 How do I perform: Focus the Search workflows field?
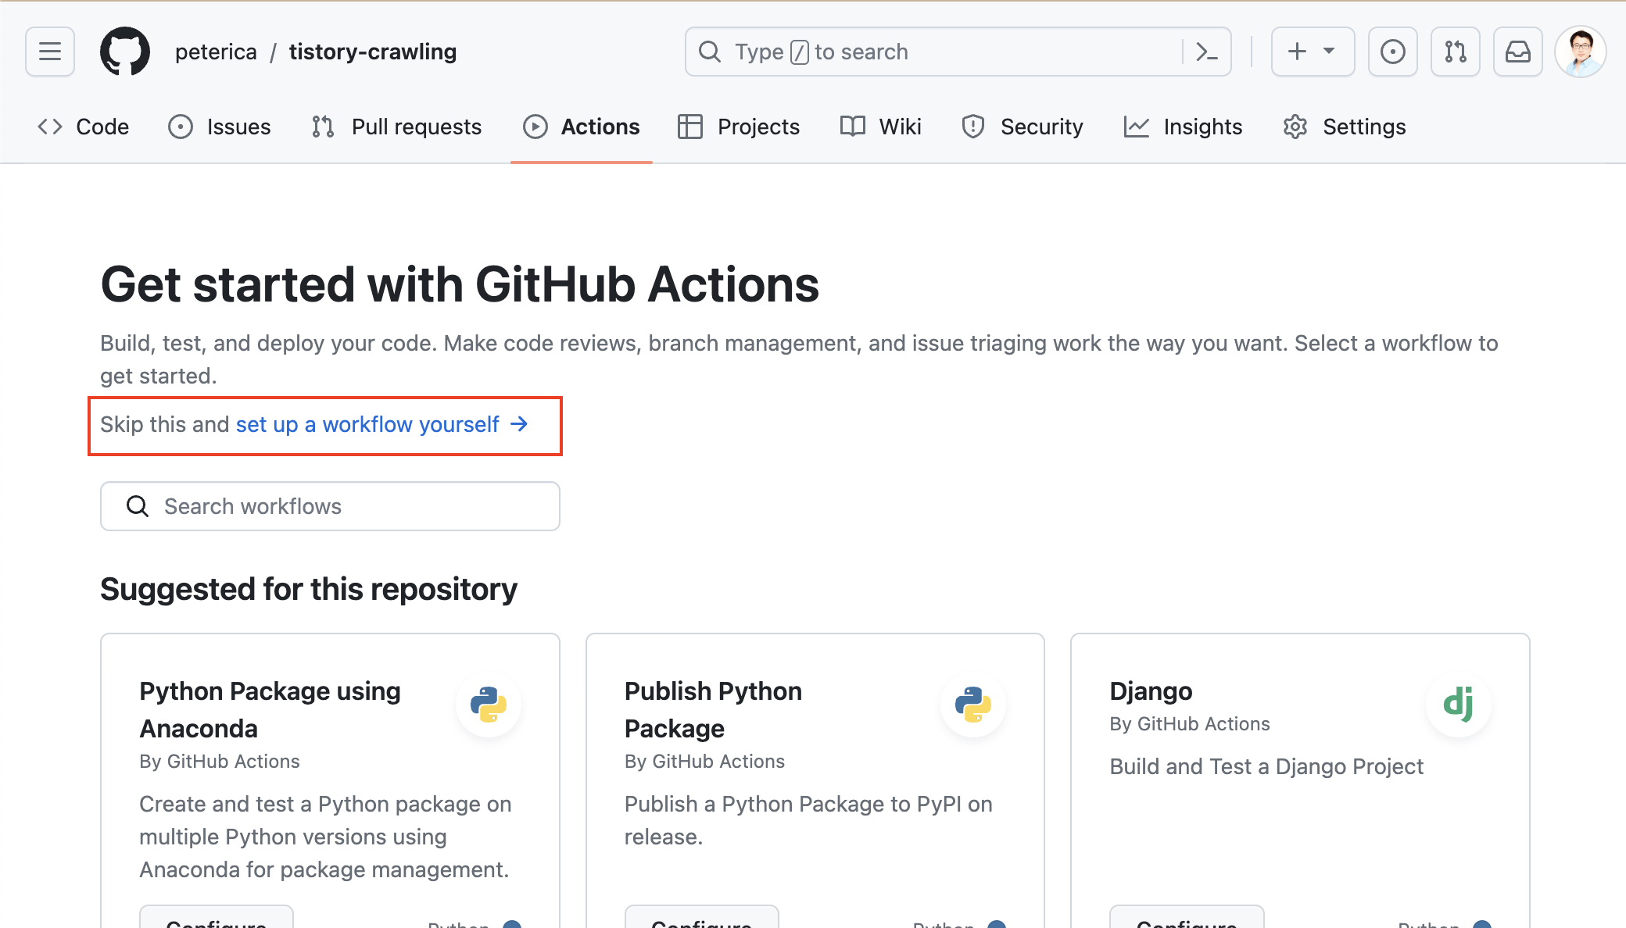[x=330, y=506]
